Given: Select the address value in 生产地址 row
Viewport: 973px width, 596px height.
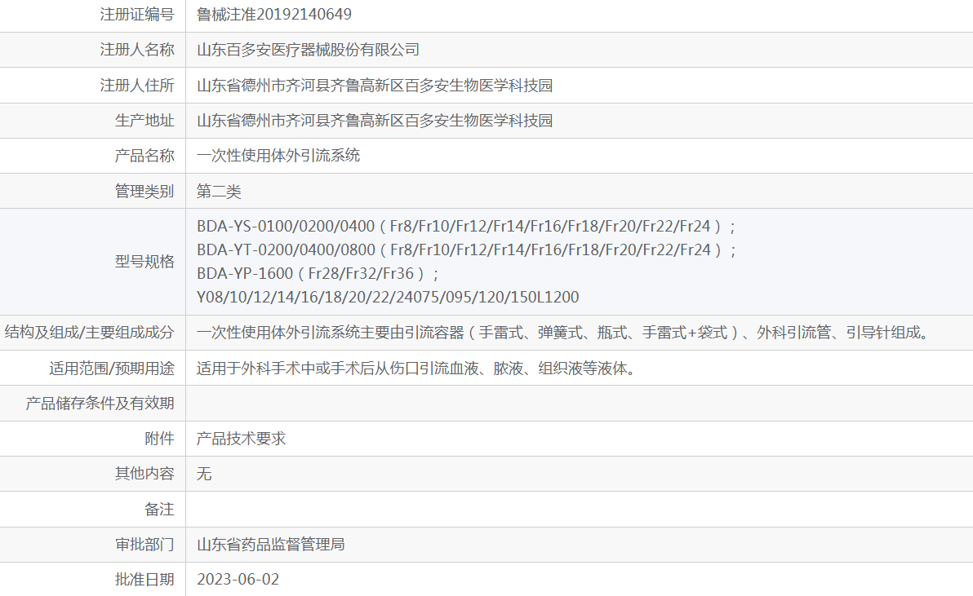Looking at the screenshot, I should click(x=375, y=120).
